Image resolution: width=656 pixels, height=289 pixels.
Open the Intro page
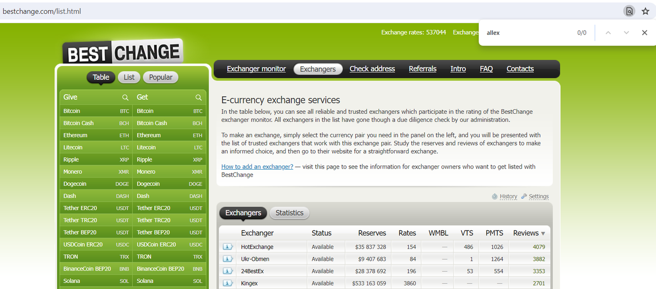[x=458, y=69]
